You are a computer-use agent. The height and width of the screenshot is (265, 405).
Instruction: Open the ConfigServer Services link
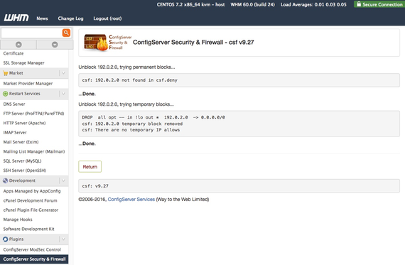[131, 200]
